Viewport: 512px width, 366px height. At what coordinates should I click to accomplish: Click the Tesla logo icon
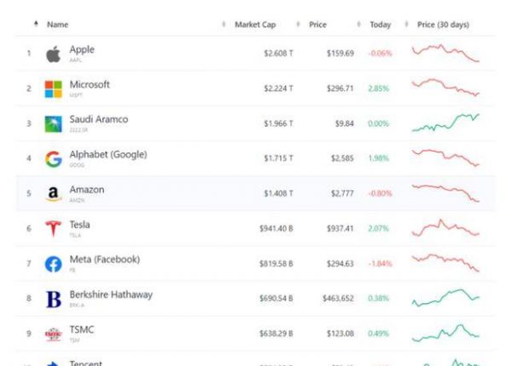[x=53, y=229]
